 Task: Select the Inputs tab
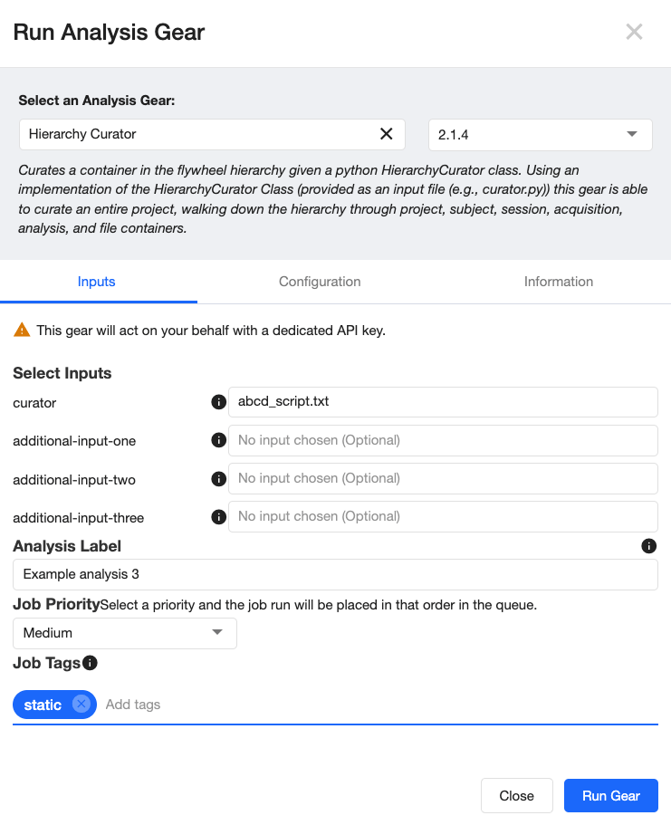click(97, 282)
